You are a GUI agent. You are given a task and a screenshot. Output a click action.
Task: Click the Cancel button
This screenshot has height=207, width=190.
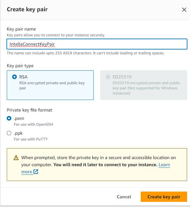[x=124, y=197]
